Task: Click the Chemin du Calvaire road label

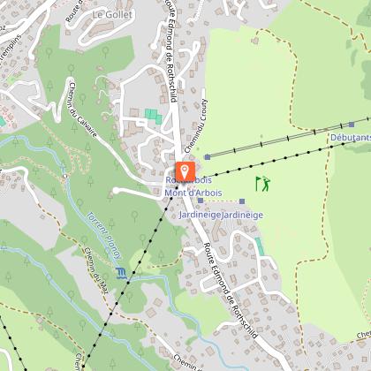Action: (x=83, y=110)
